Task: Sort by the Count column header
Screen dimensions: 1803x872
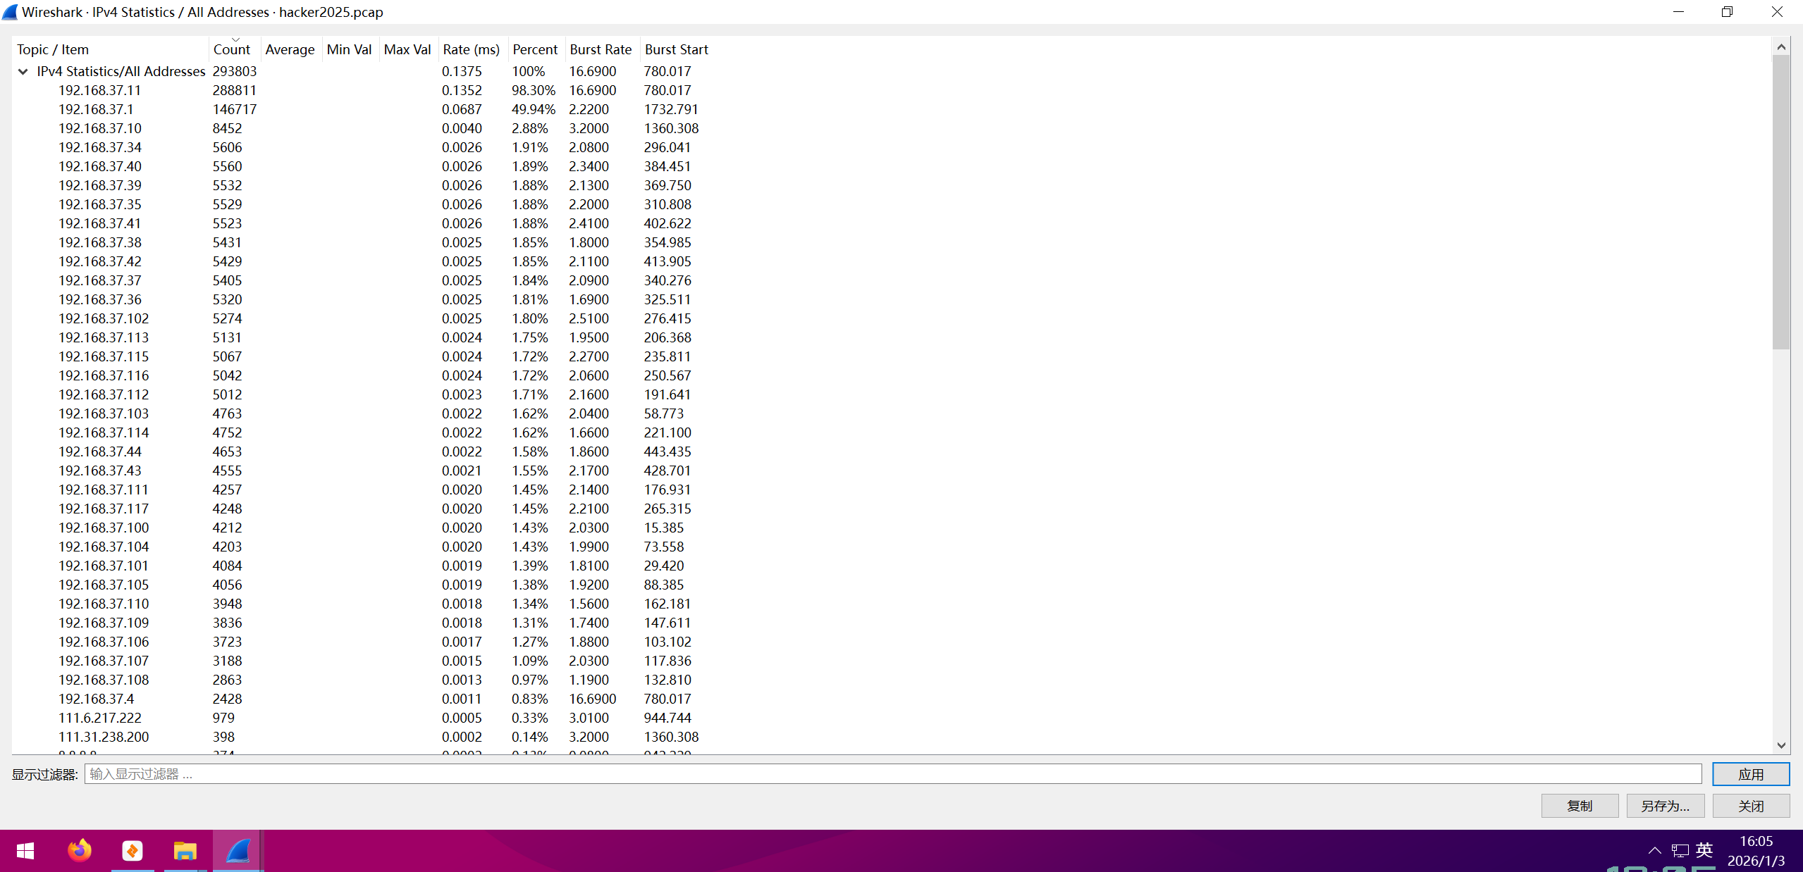Action: tap(232, 49)
